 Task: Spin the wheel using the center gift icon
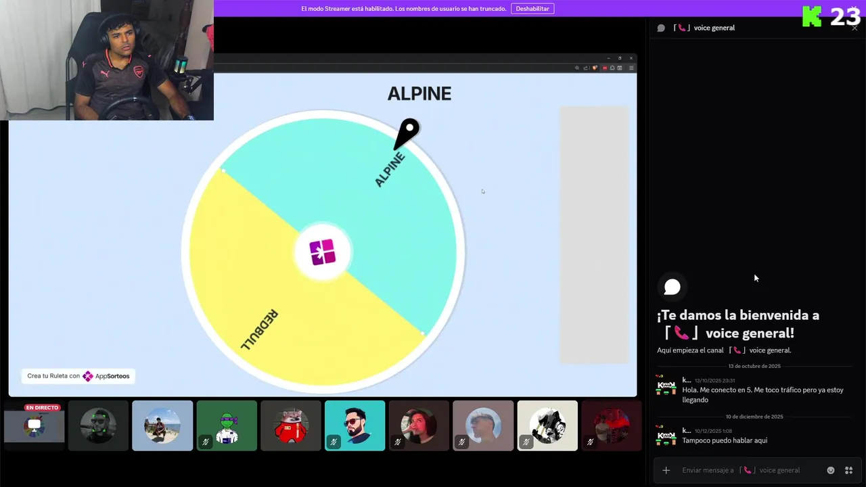tap(323, 252)
